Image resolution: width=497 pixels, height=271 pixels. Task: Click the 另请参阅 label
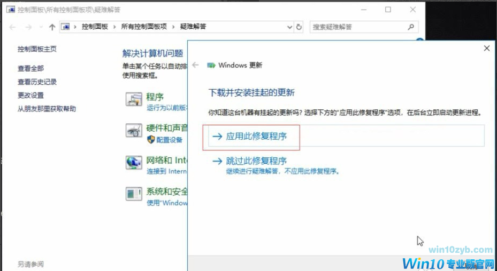point(30,264)
